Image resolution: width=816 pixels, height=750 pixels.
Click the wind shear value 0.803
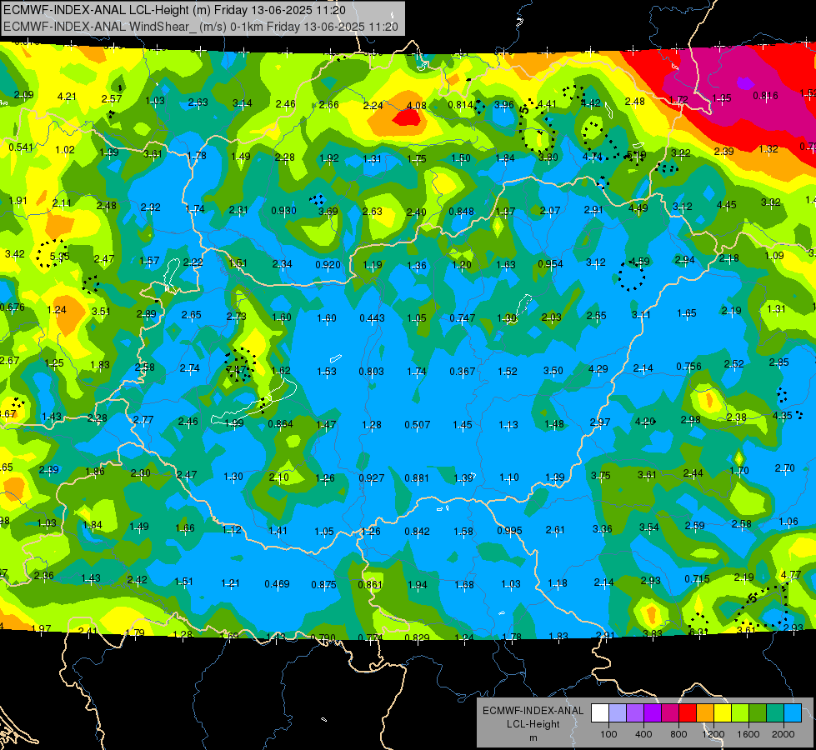coord(371,371)
